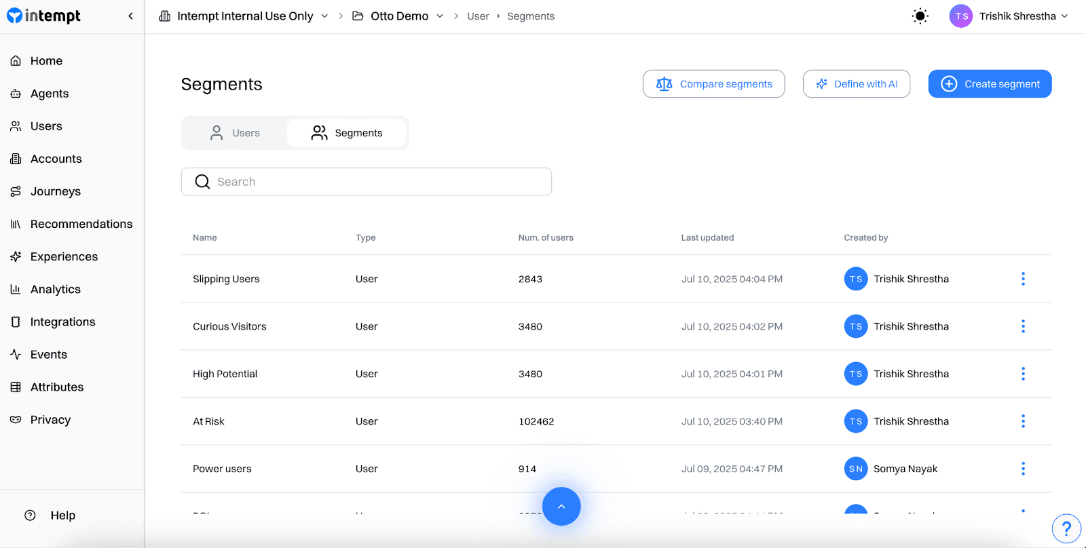Open the Help question icon in sidebar
The width and height of the screenshot is (1086, 548).
coord(30,515)
